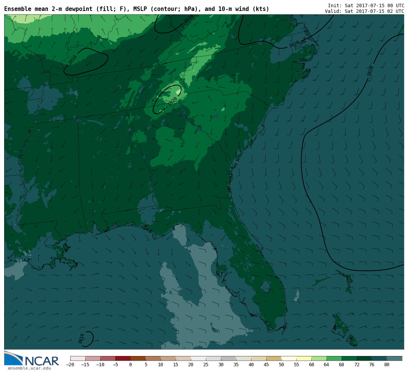Click the Valid time text
Screen dimensions: 408x373
(364, 11)
